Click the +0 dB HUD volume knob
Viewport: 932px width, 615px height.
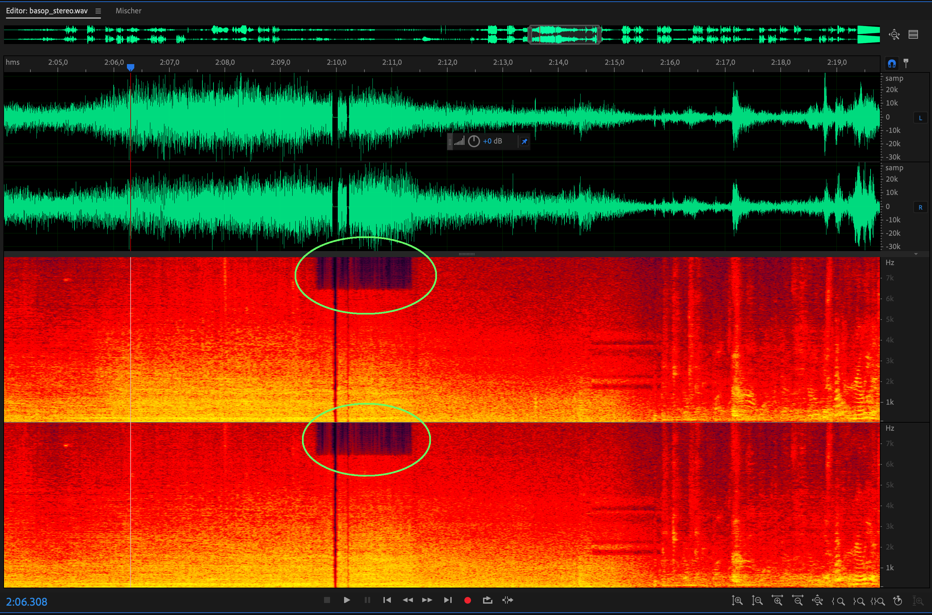tap(474, 141)
